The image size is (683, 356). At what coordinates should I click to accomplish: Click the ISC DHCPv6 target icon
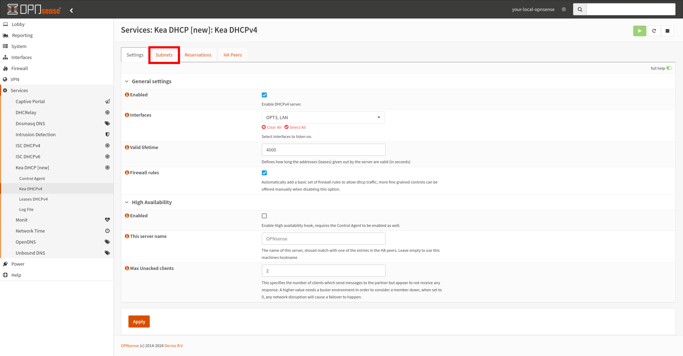click(x=107, y=156)
